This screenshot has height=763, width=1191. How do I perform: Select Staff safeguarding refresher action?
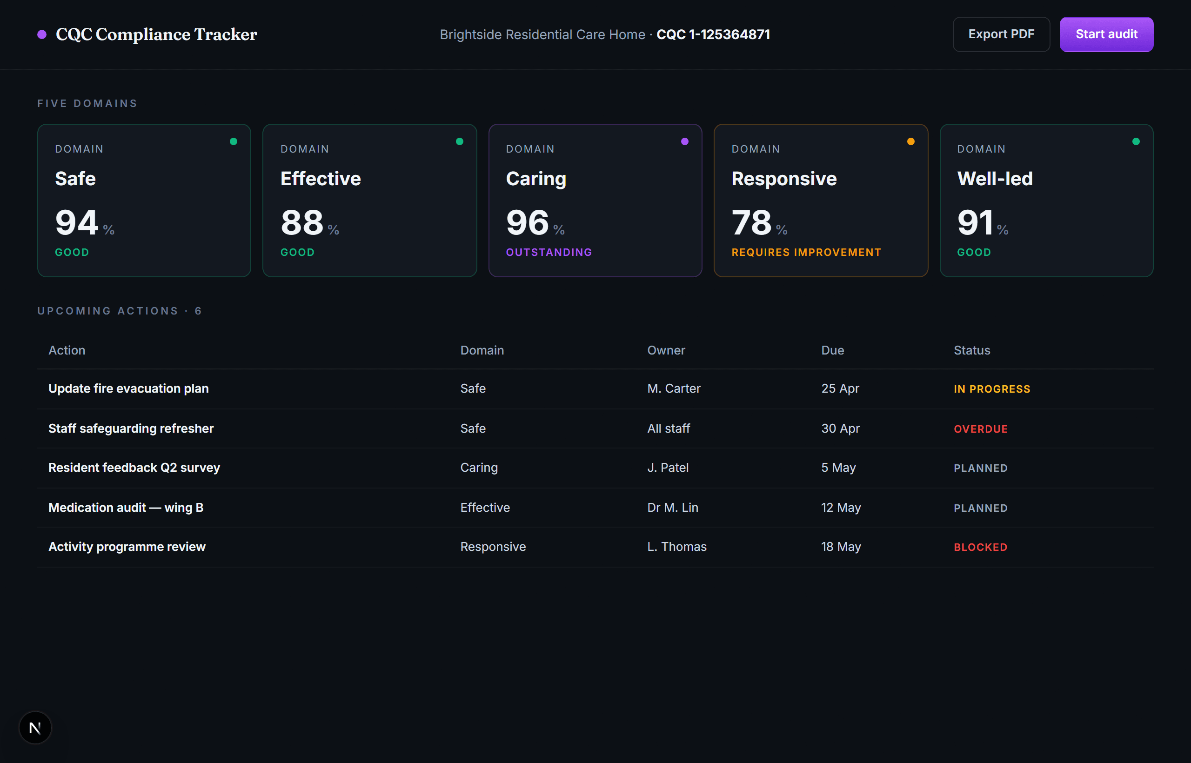(131, 428)
